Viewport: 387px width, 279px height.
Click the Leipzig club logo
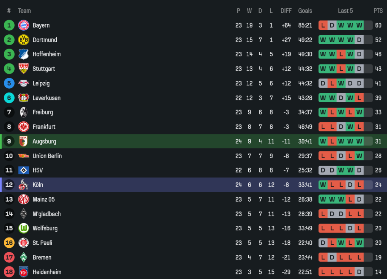[23, 83]
